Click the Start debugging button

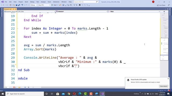(x=54, y=5)
